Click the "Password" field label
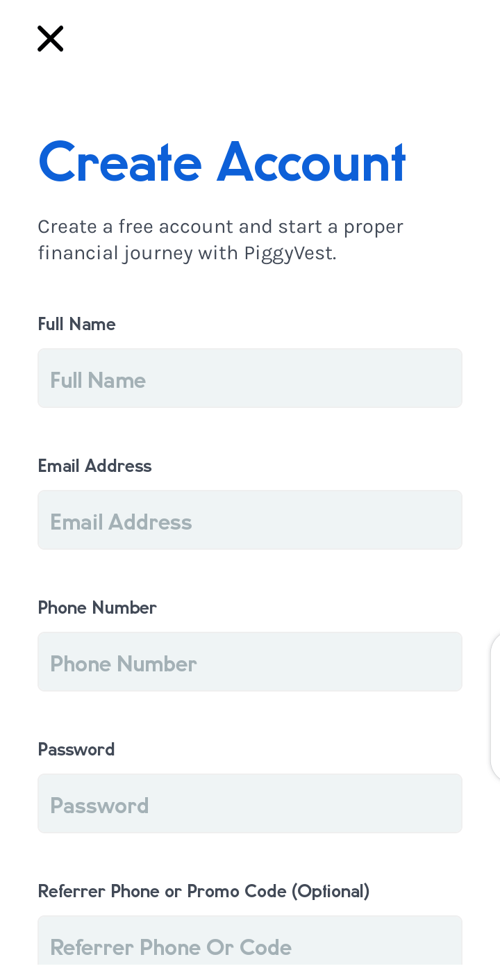The image size is (500, 973). click(76, 749)
